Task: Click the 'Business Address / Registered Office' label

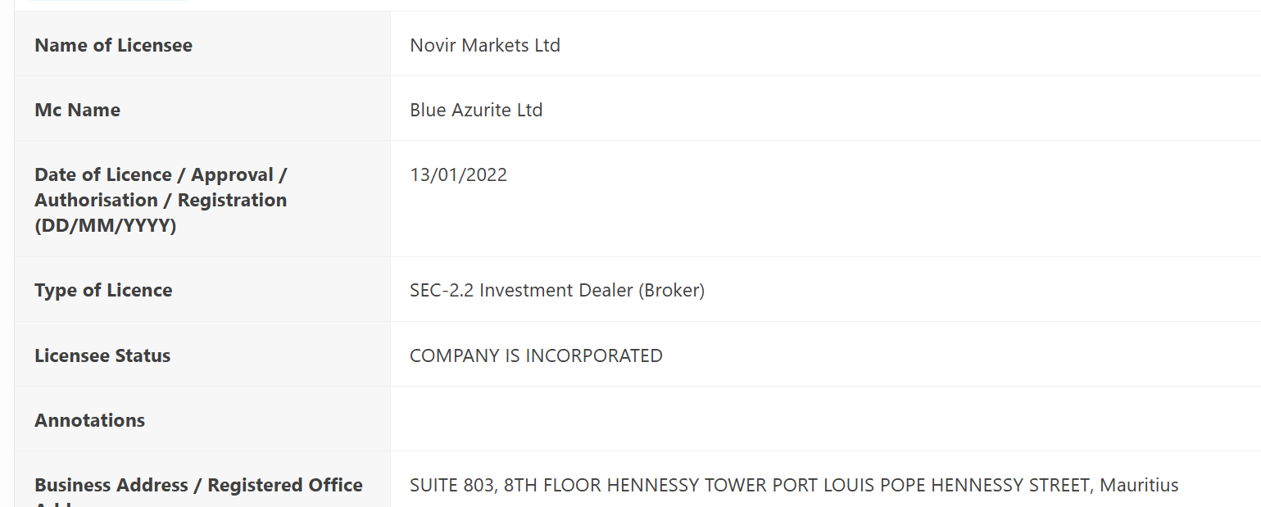Action: (198, 485)
